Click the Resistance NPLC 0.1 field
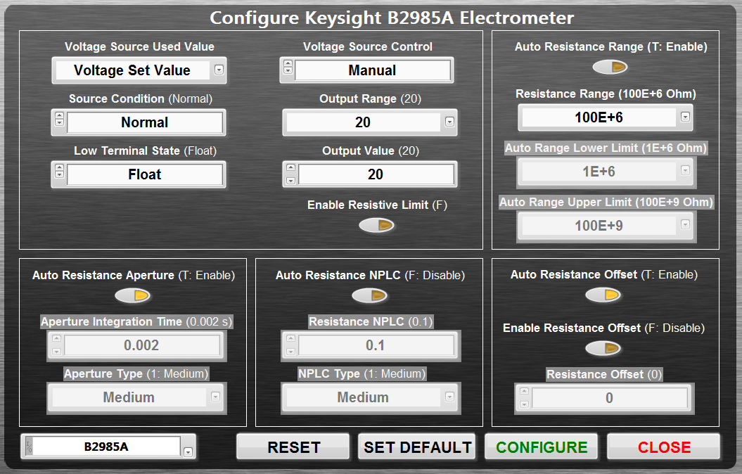The image size is (742, 474). [376, 345]
